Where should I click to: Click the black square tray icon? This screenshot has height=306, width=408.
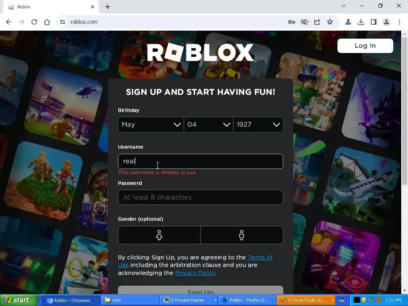357,300
